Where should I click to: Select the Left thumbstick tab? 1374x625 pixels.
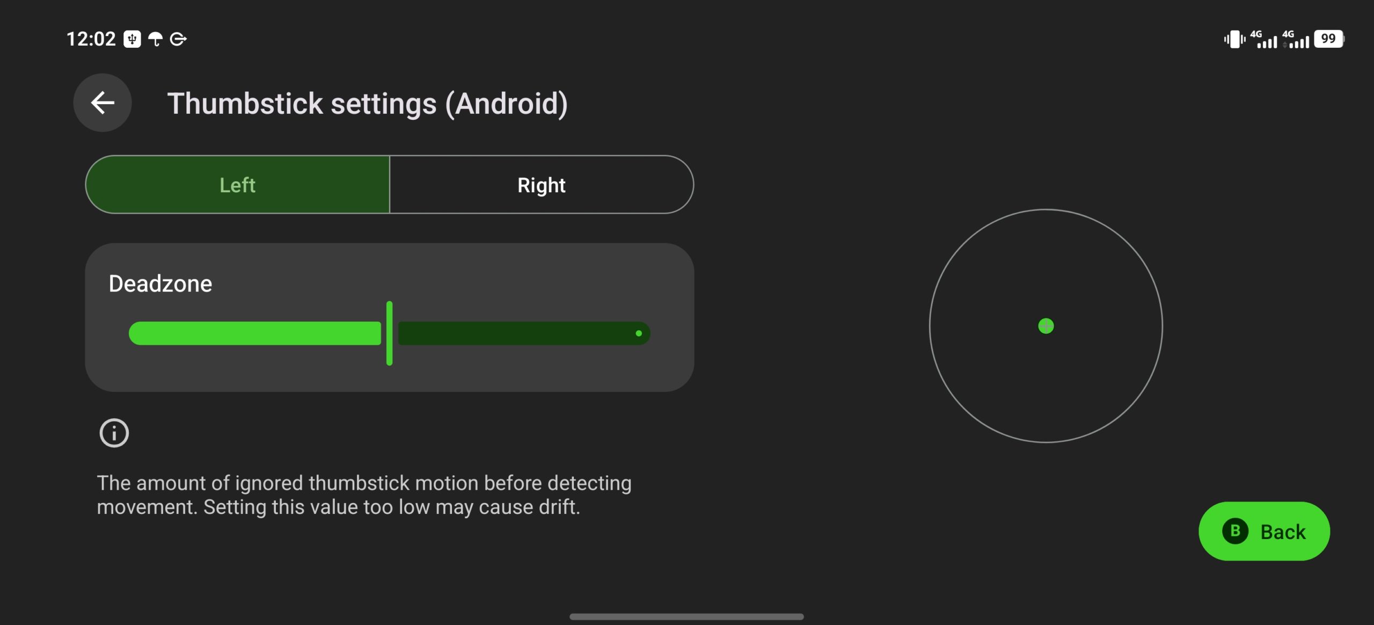[238, 185]
